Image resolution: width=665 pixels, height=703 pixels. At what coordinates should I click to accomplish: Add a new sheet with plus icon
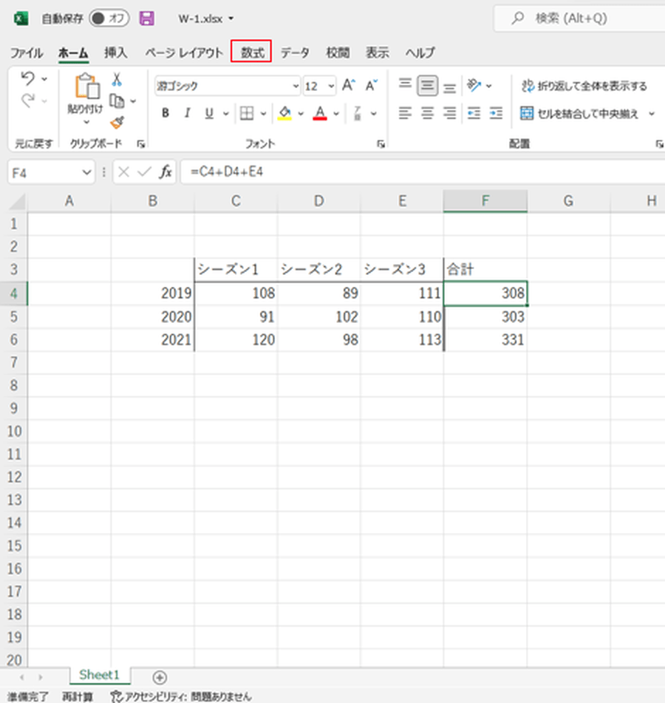[160, 677]
